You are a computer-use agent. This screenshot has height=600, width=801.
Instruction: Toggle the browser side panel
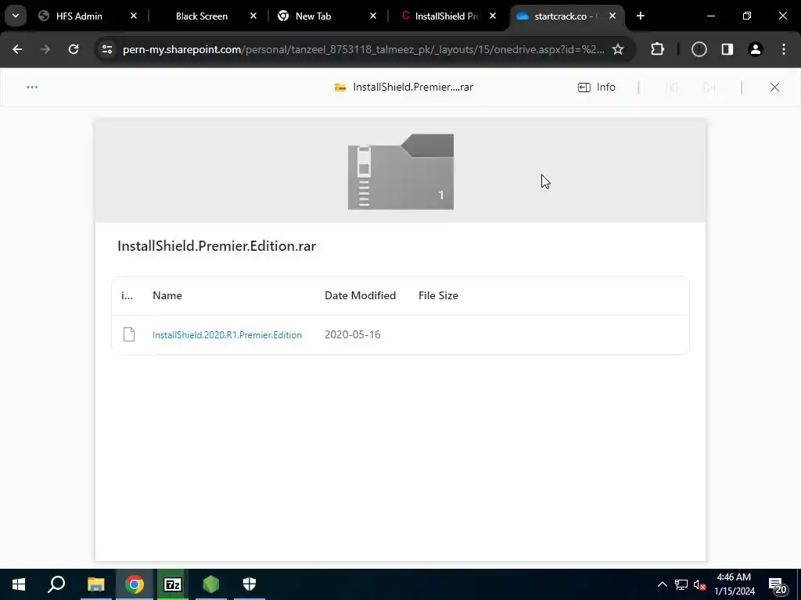pyautogui.click(x=727, y=49)
